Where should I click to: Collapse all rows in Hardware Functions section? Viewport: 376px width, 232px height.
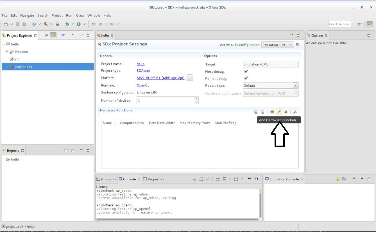(256, 112)
